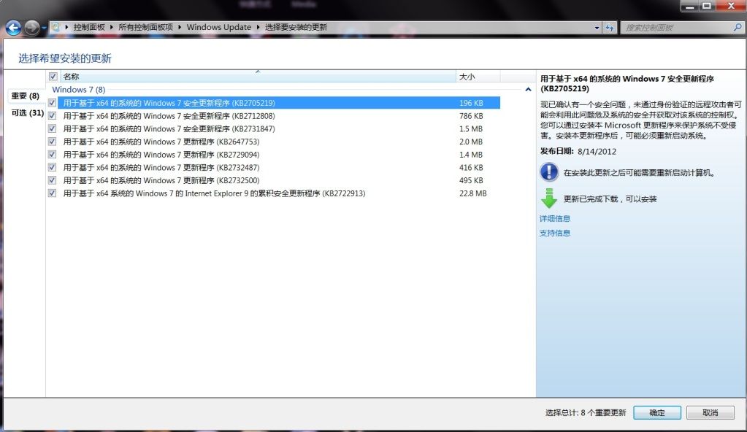The width and height of the screenshot is (747, 432).
Task: Uncheck the KB2729094 update checkbox
Action: (53, 154)
